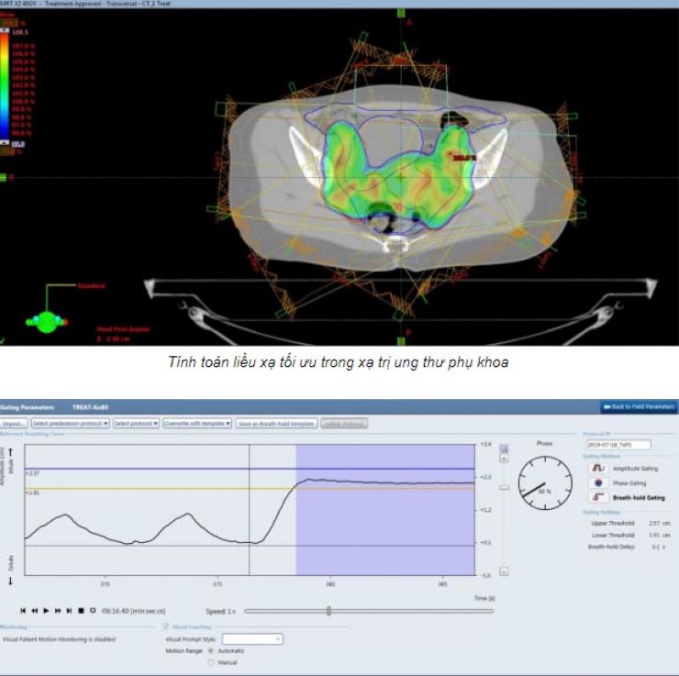Select Automatic motion range radio button

[212, 650]
